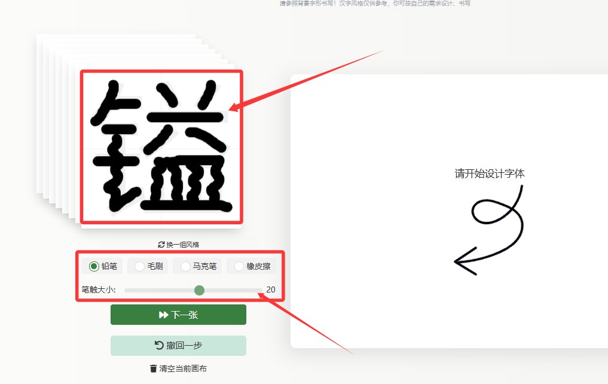Image resolution: width=608 pixels, height=384 pixels.
Task: Click the white drawing canvas area
Action: click(449, 211)
